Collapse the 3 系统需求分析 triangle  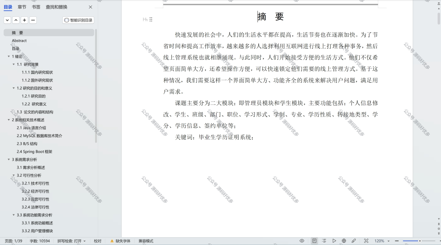tap(9, 159)
